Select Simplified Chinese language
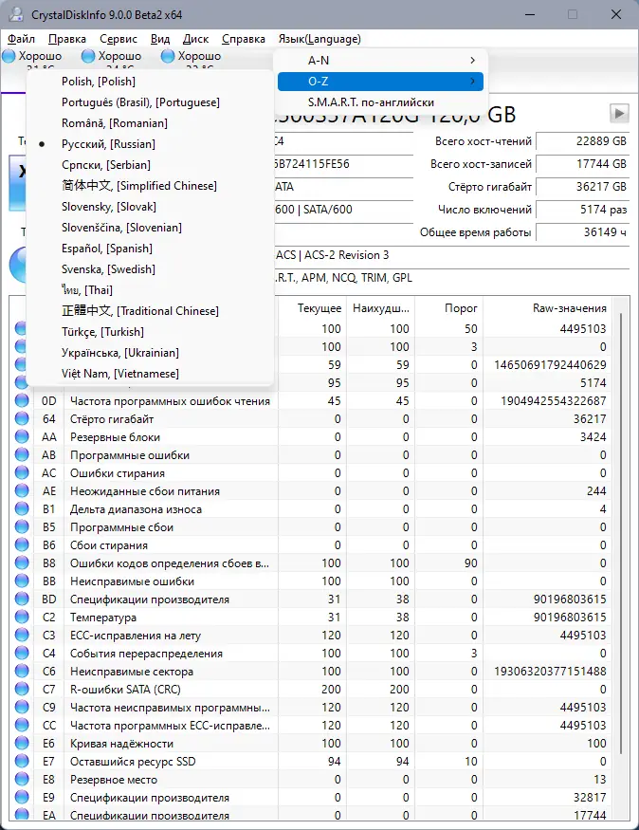639x830 pixels. [x=150, y=186]
